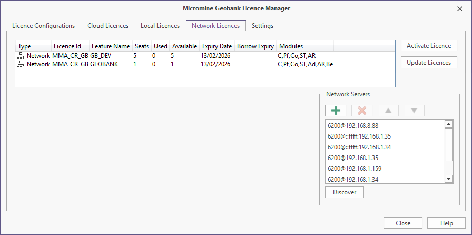Click the Update Licences button

pos(428,63)
